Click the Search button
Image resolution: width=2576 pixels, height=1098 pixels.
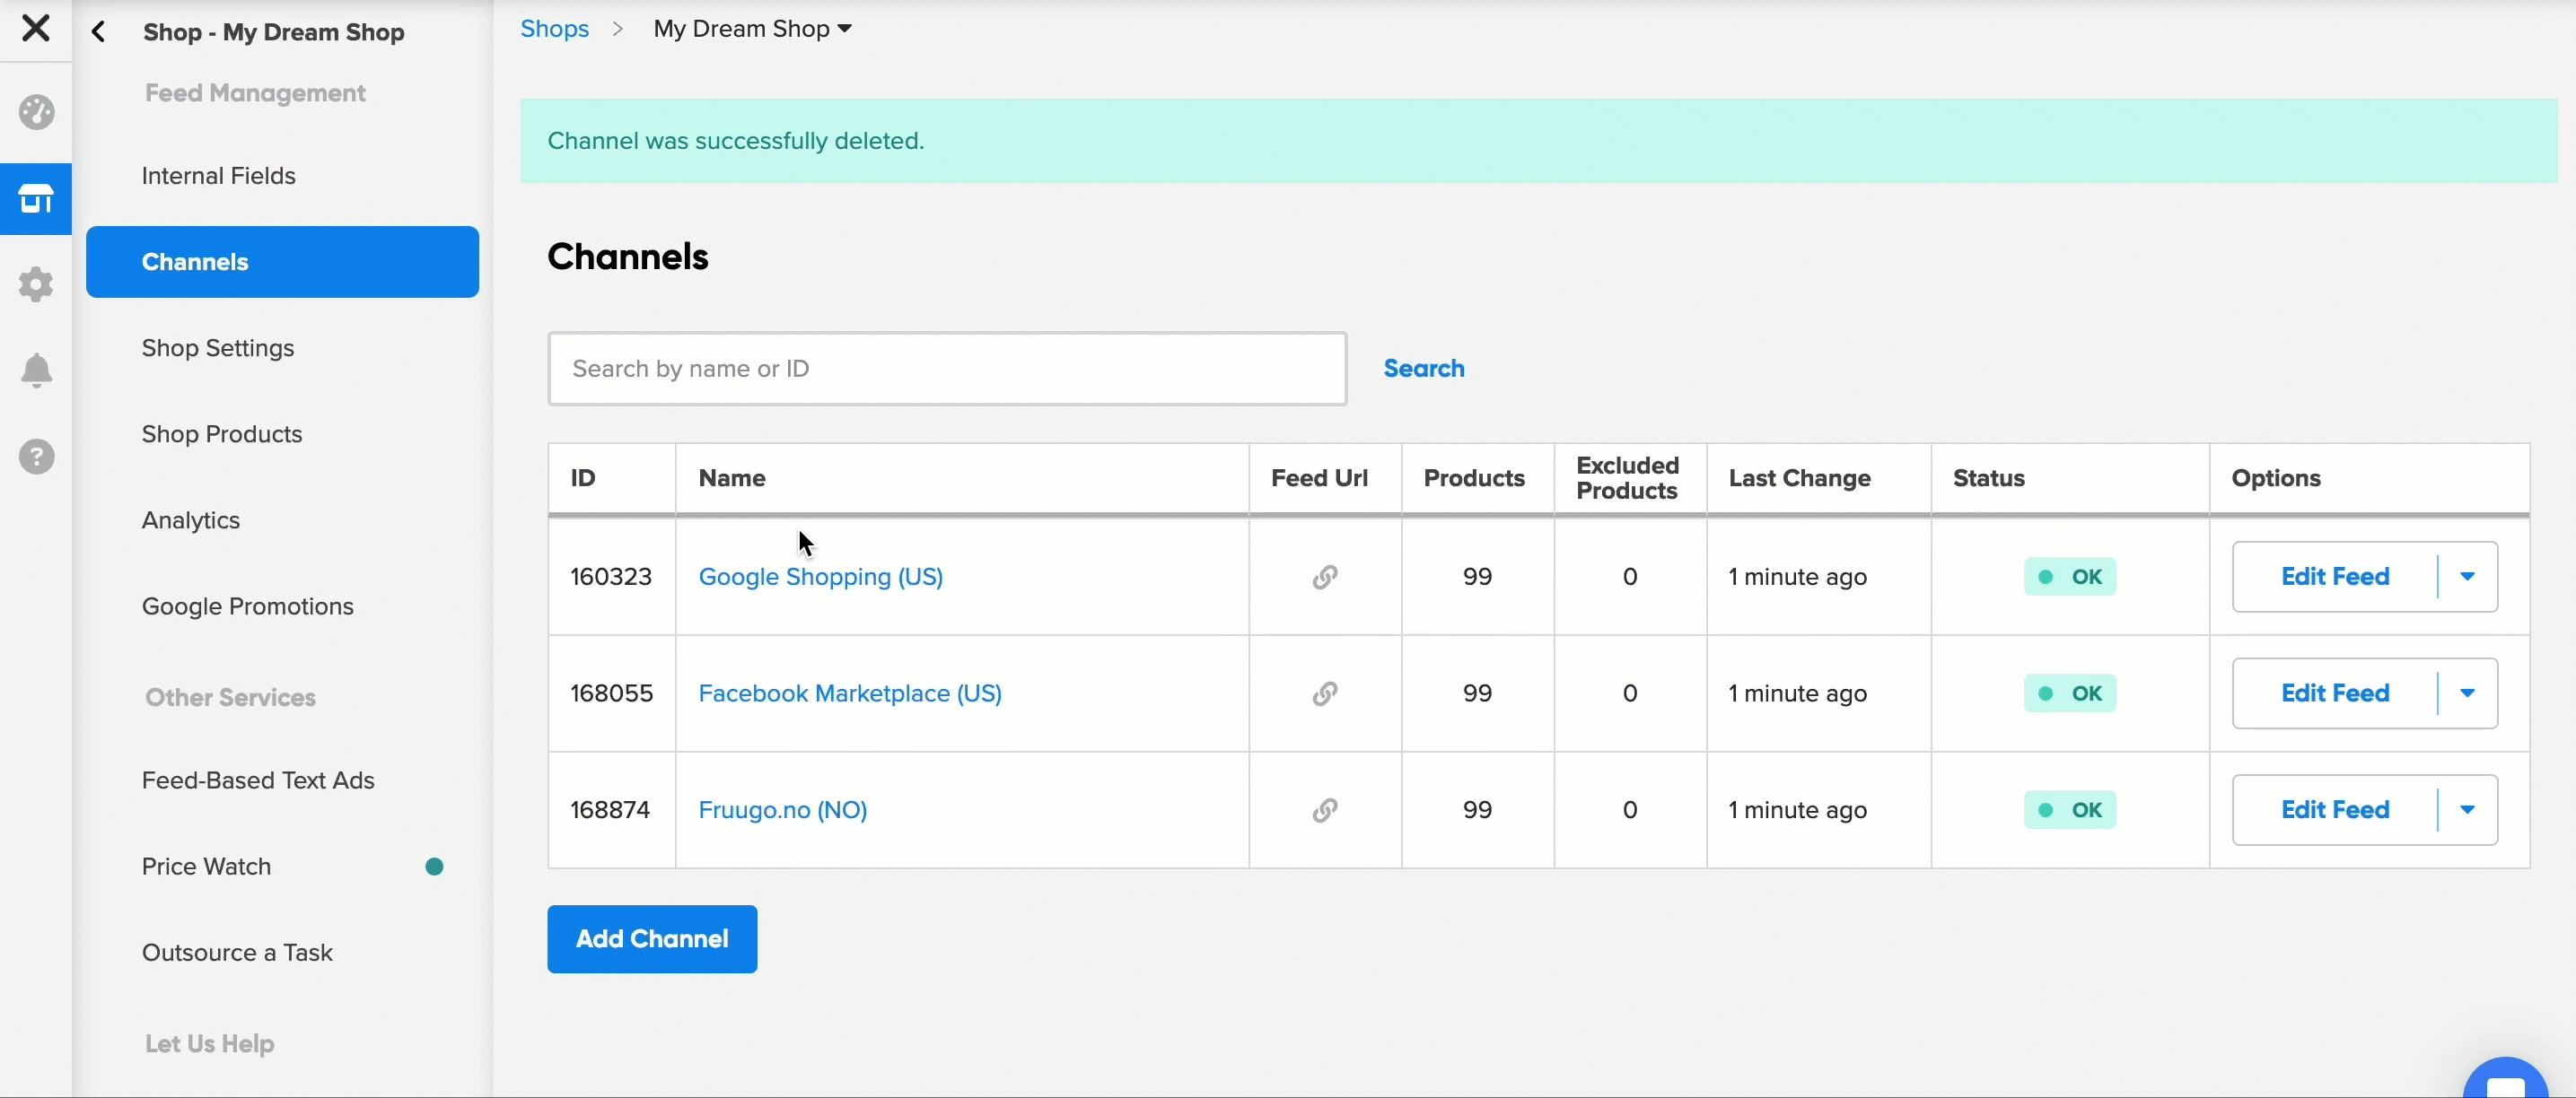click(x=1424, y=369)
